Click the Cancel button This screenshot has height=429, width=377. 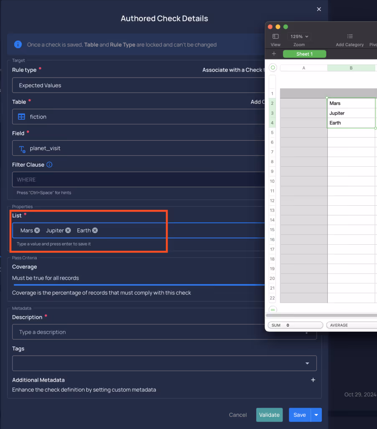click(238, 415)
